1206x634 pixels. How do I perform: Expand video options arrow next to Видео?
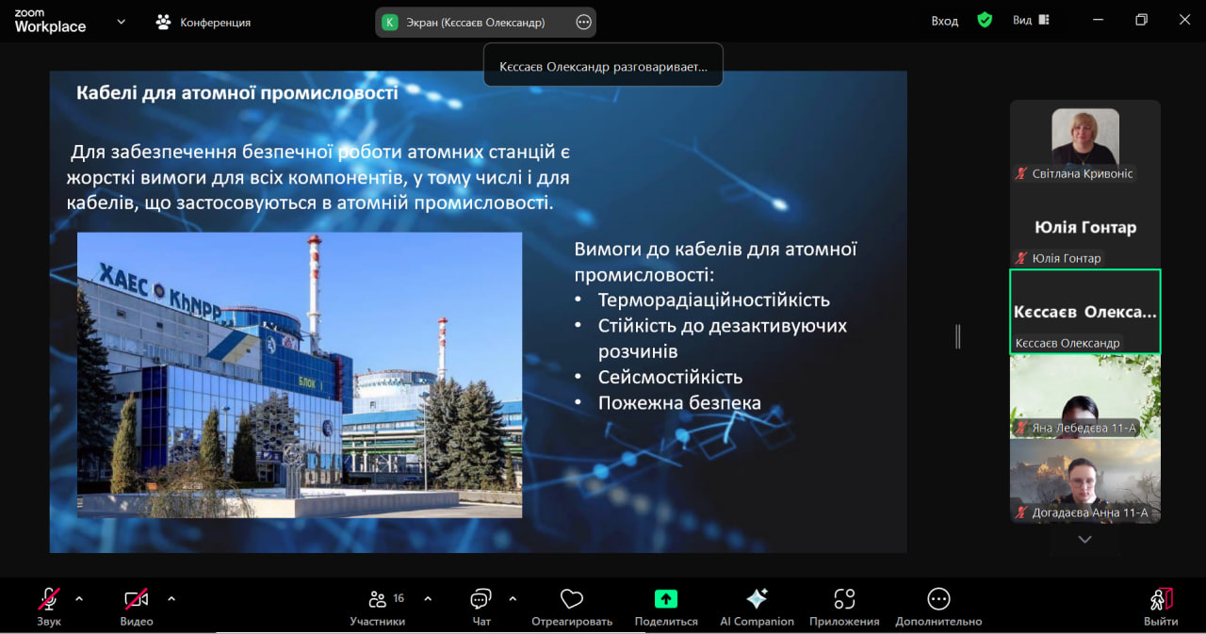[171, 598]
